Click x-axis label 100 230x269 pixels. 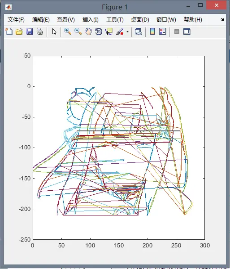90,246
